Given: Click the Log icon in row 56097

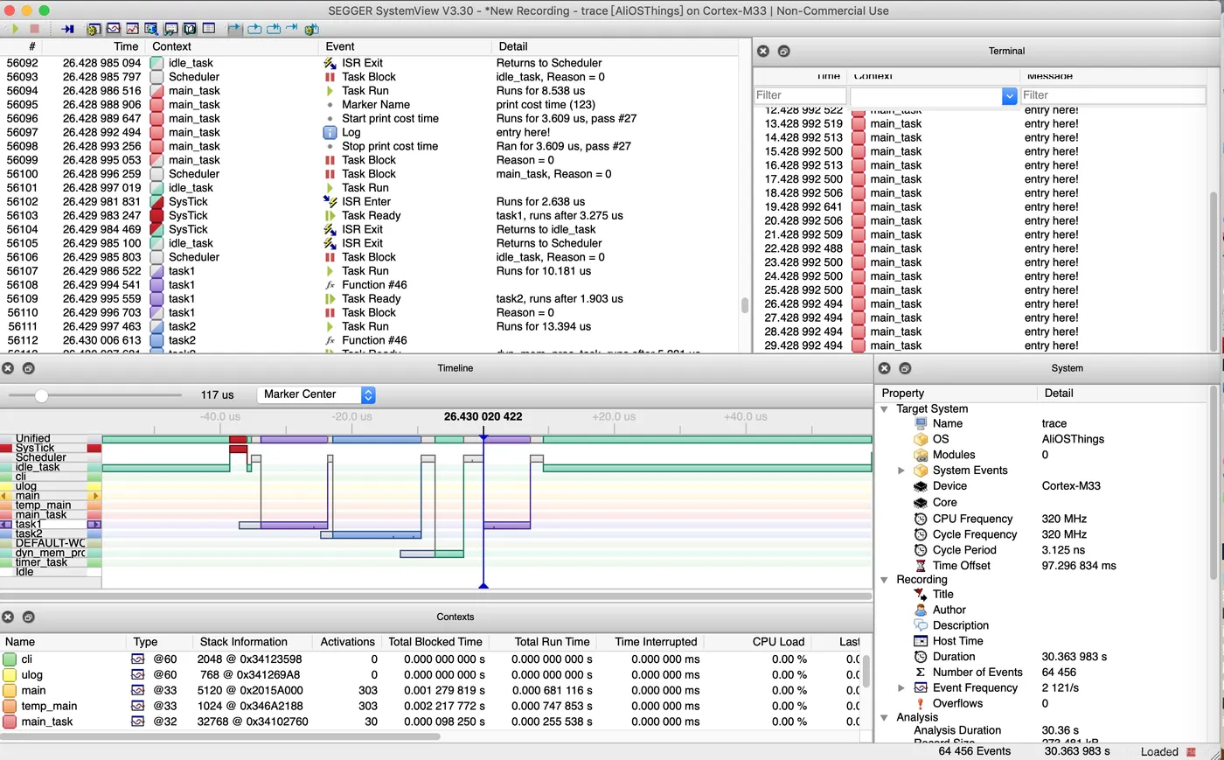Looking at the screenshot, I should pyautogui.click(x=330, y=132).
